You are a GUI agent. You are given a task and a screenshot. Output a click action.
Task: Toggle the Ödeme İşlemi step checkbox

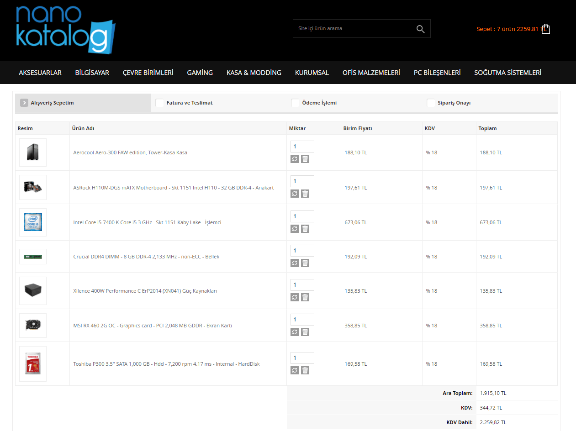[x=295, y=103]
